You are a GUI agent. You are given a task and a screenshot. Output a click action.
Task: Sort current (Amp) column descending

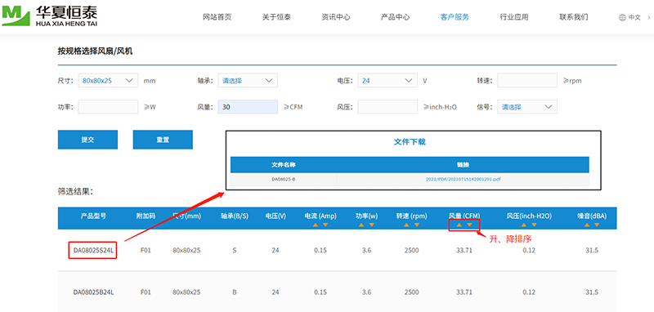(x=325, y=225)
